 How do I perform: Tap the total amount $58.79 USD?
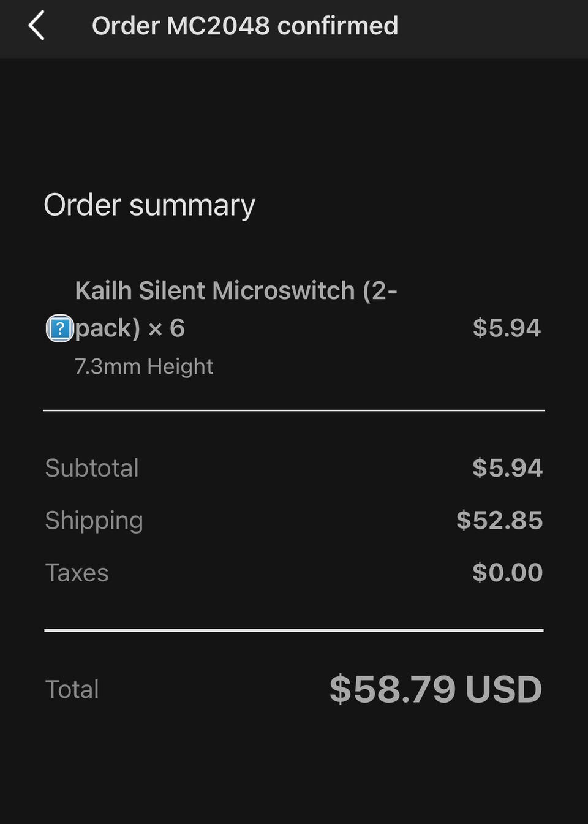point(435,689)
